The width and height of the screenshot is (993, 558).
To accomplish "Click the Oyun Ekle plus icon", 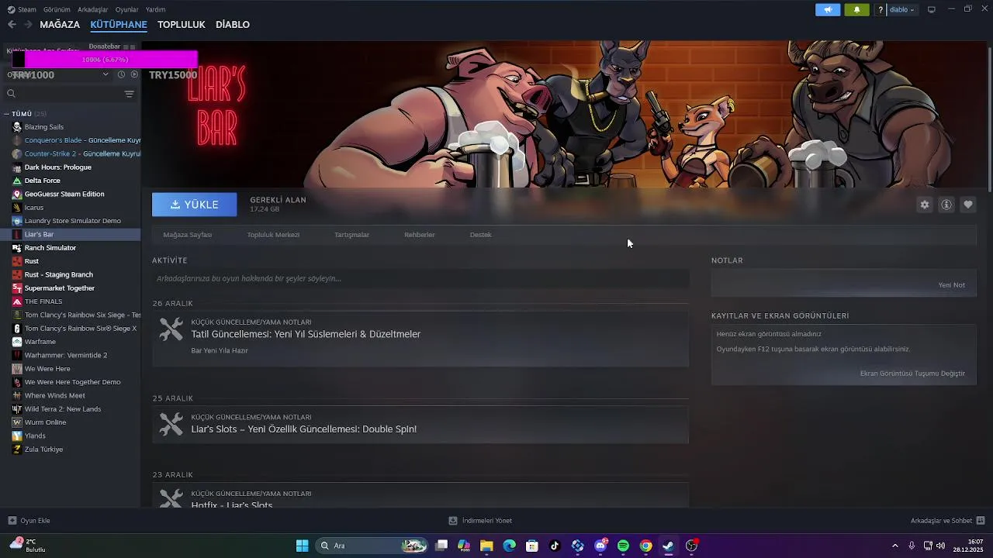I will tap(12, 521).
